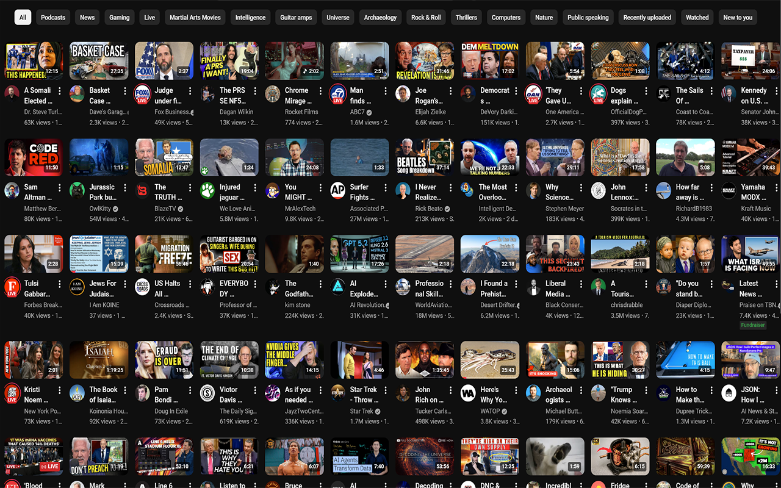781x488 pixels.
Task: Open Star Trek channel avatar
Action: pos(337,393)
